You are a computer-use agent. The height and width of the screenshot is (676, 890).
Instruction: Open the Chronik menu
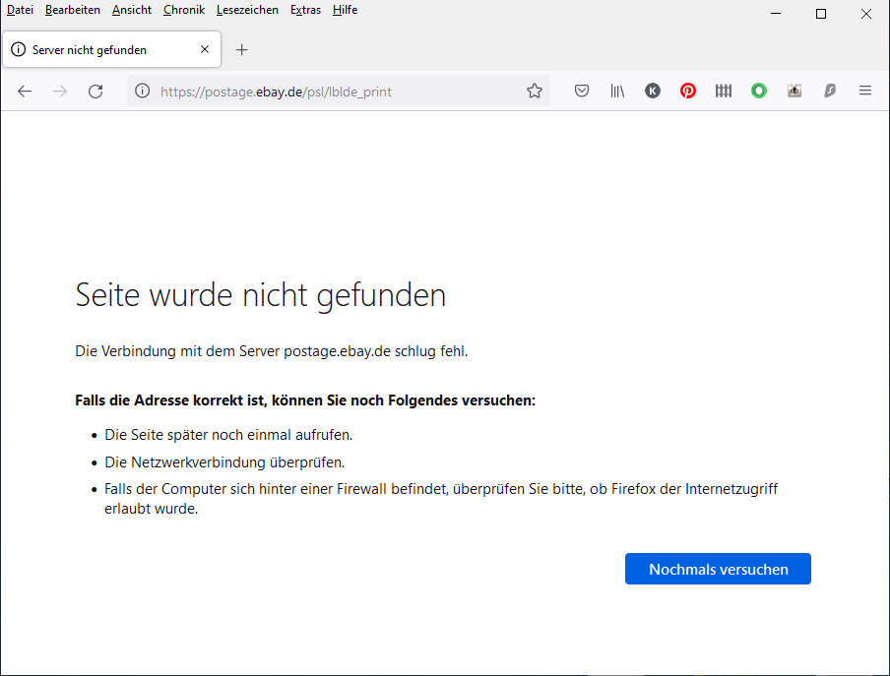tap(183, 10)
